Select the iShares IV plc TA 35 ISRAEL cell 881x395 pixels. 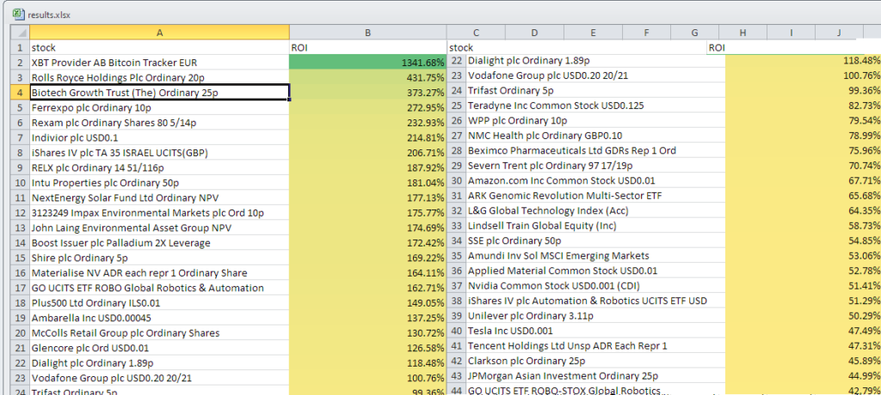pos(159,153)
